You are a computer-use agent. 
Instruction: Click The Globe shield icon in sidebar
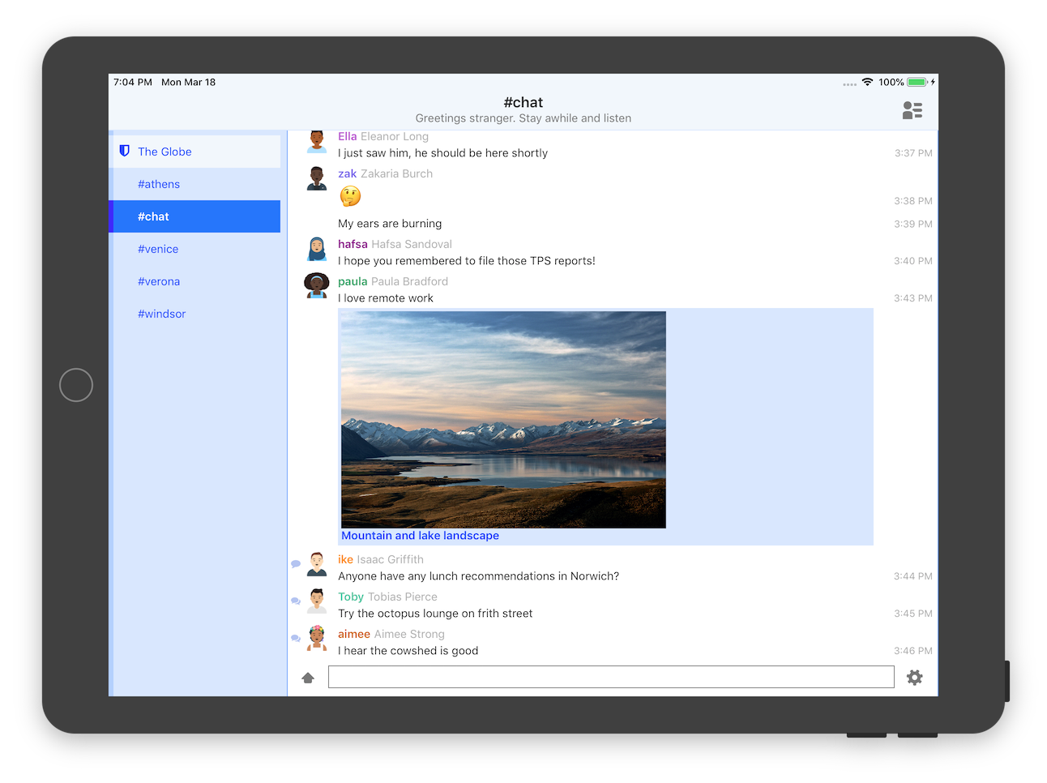pyautogui.click(x=125, y=151)
